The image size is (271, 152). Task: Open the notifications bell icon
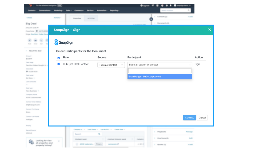coord(171,6)
